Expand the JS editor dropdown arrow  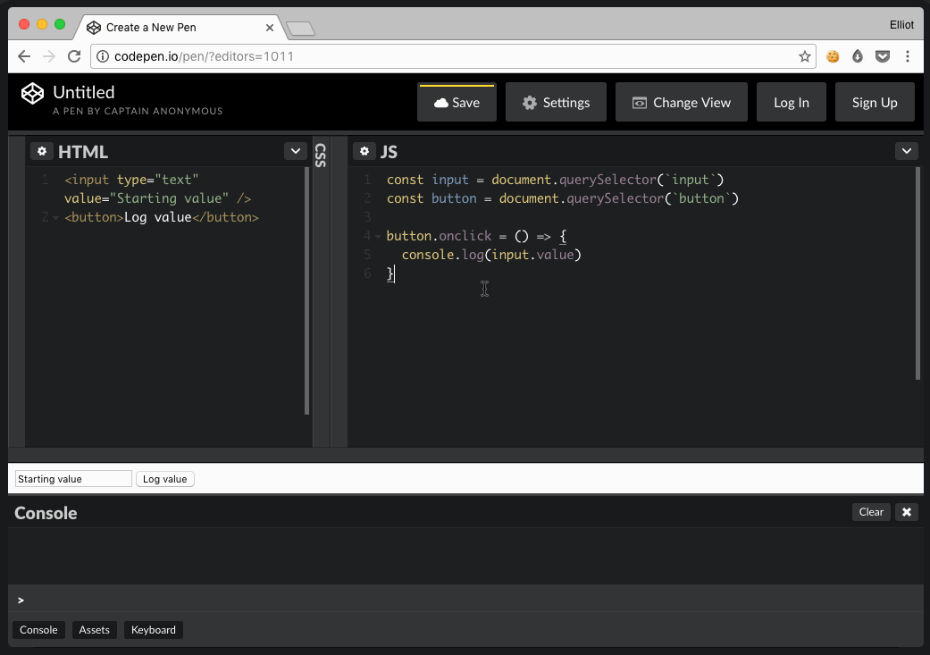coord(907,151)
